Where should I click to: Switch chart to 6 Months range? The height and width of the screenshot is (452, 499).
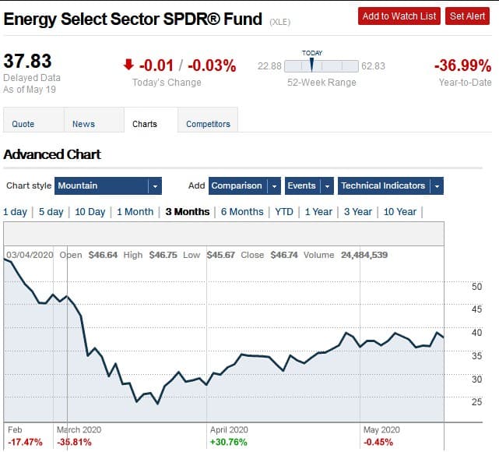click(242, 212)
